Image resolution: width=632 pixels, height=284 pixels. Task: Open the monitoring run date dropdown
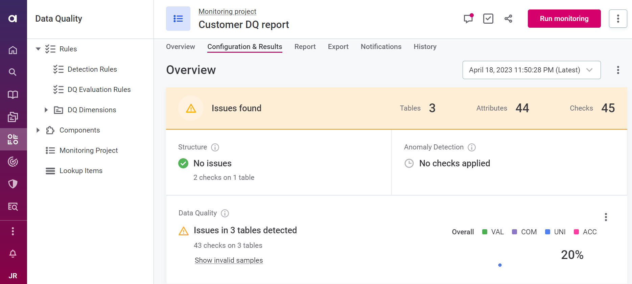(x=531, y=70)
